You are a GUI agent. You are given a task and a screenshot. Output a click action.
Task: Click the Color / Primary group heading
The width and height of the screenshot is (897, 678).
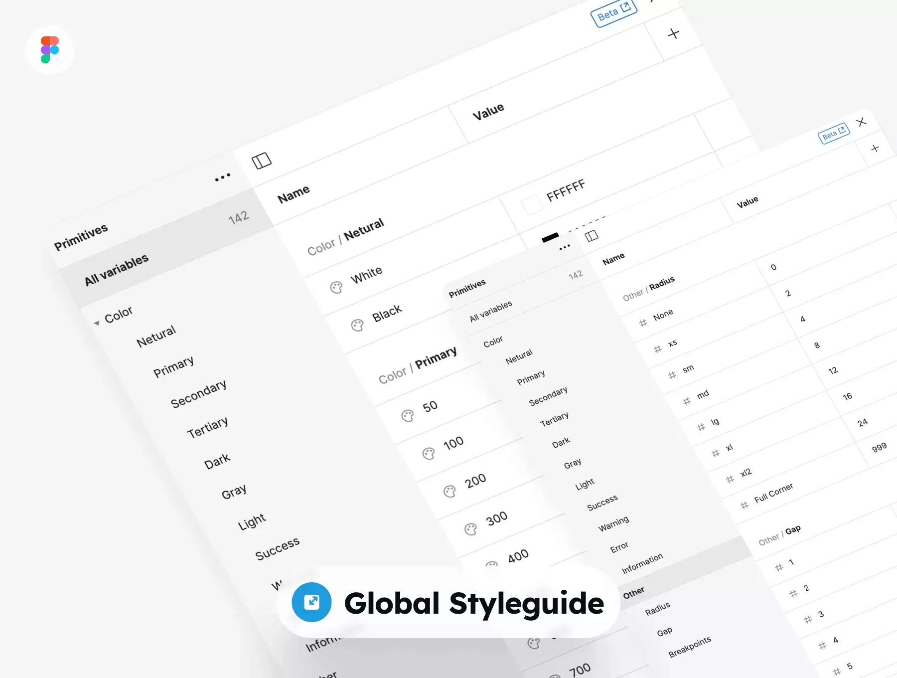click(418, 365)
